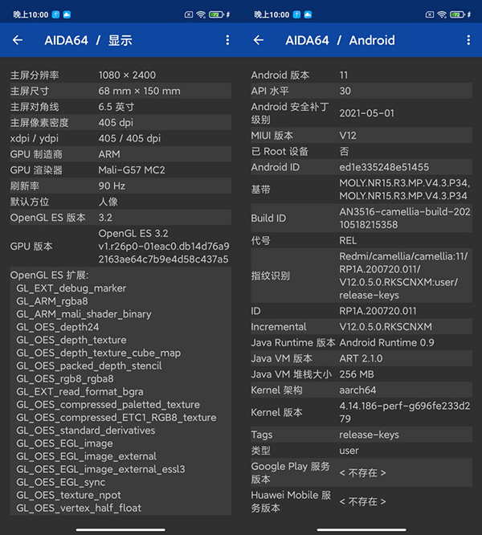482x535 pixels.
Task: Tap the Google Play 服务版本 row
Action: 361,472
